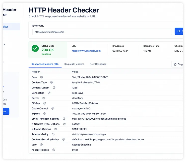Select the highlighted sidebar checker item
Screen dimensions: 186x162
pos(11,27)
